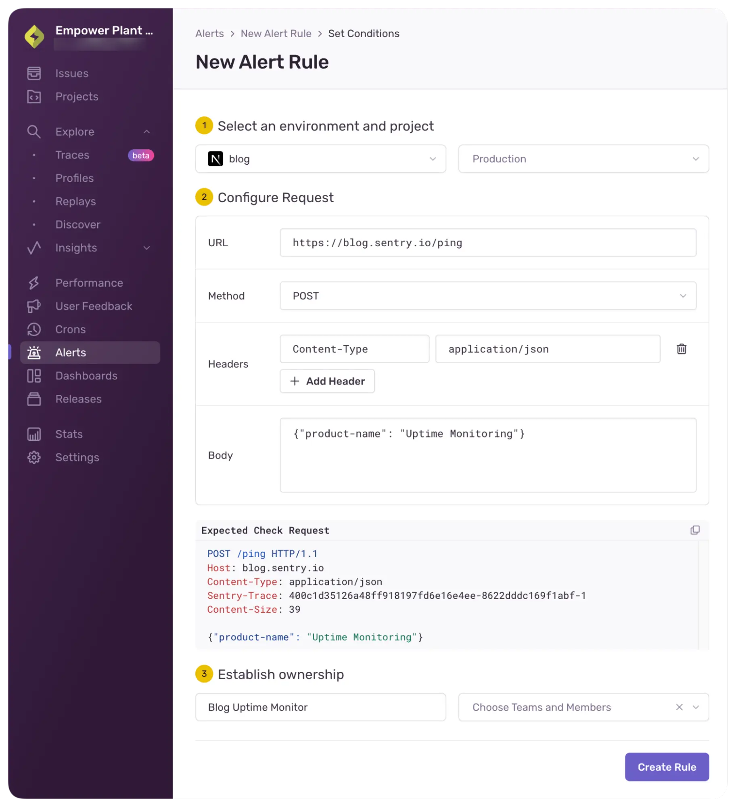Click the Add Header button
Image resolution: width=736 pixels, height=807 pixels.
(327, 381)
